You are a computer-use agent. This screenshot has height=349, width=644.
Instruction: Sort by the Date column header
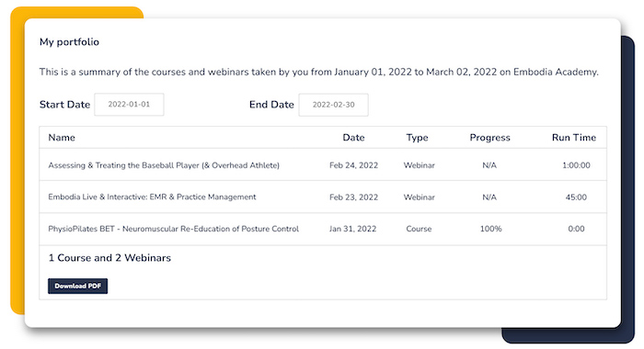[353, 138]
